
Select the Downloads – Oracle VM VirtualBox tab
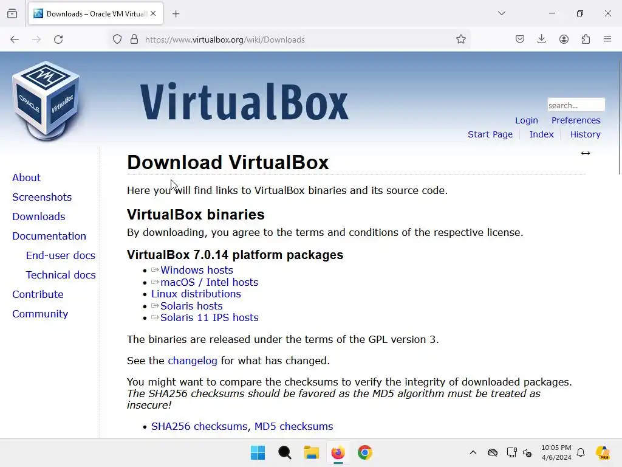pos(95,14)
